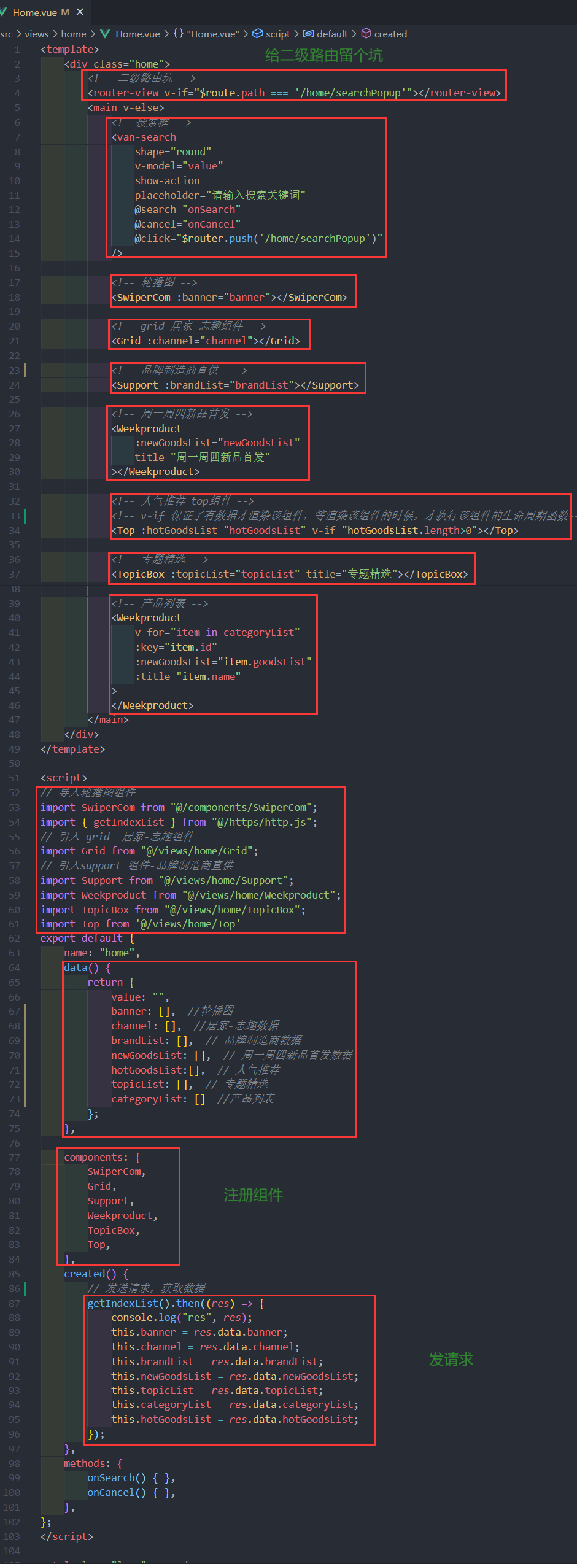Click the <div class="home"> line
This screenshot has height=1564, width=577.
coord(117,64)
